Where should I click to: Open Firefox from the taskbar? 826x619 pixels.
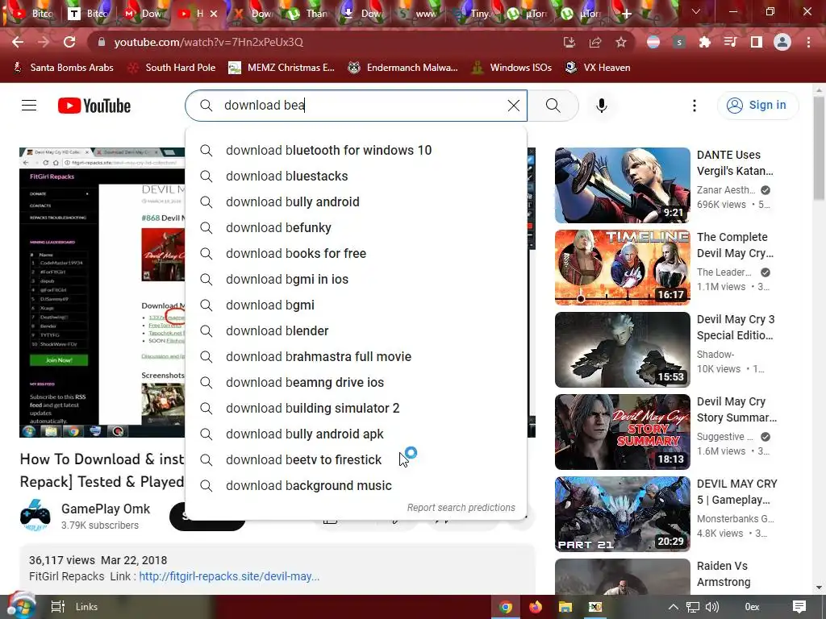pos(536,607)
